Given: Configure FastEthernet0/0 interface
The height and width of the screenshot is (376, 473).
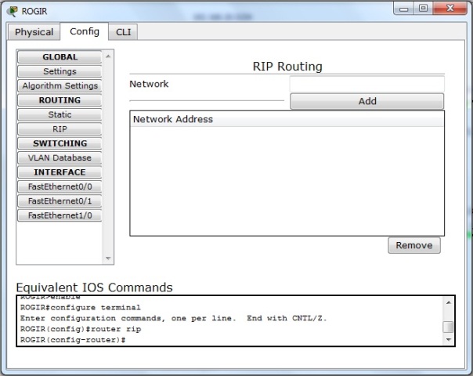Looking at the screenshot, I should coord(60,186).
